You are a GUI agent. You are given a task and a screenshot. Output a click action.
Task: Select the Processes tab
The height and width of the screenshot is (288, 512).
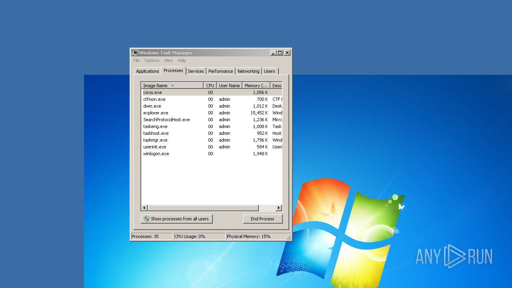click(x=173, y=70)
